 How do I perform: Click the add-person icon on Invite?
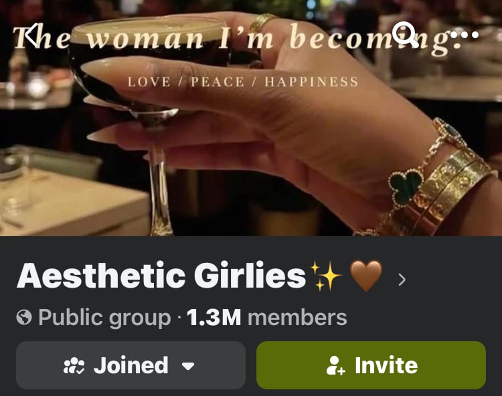tap(335, 365)
